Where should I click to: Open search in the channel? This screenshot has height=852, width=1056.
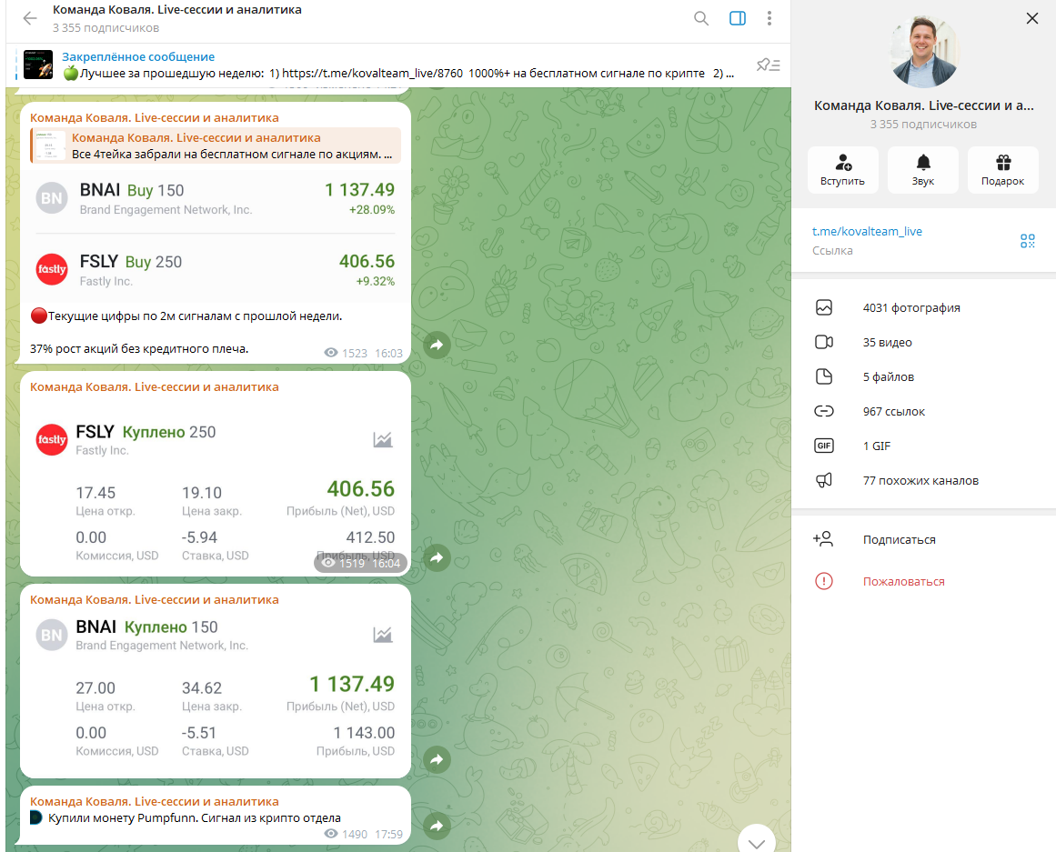click(700, 18)
